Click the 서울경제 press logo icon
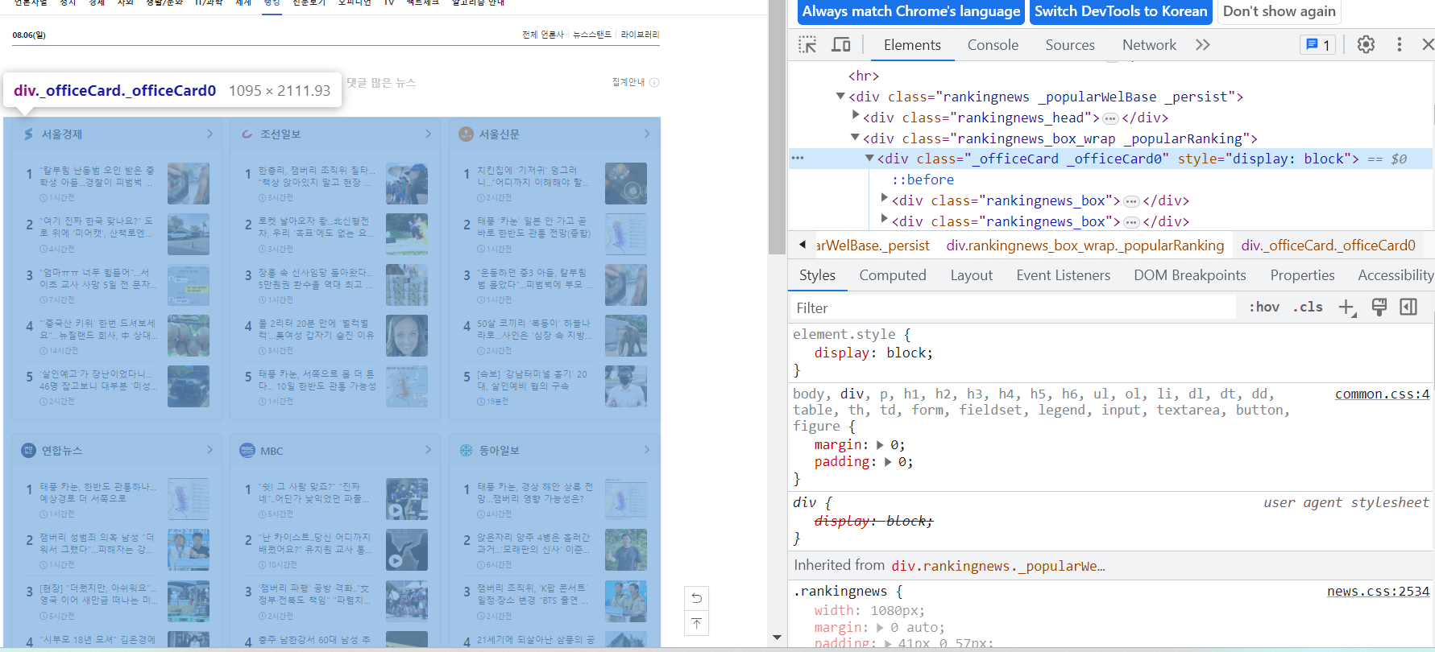This screenshot has height=652, width=1435. click(28, 134)
